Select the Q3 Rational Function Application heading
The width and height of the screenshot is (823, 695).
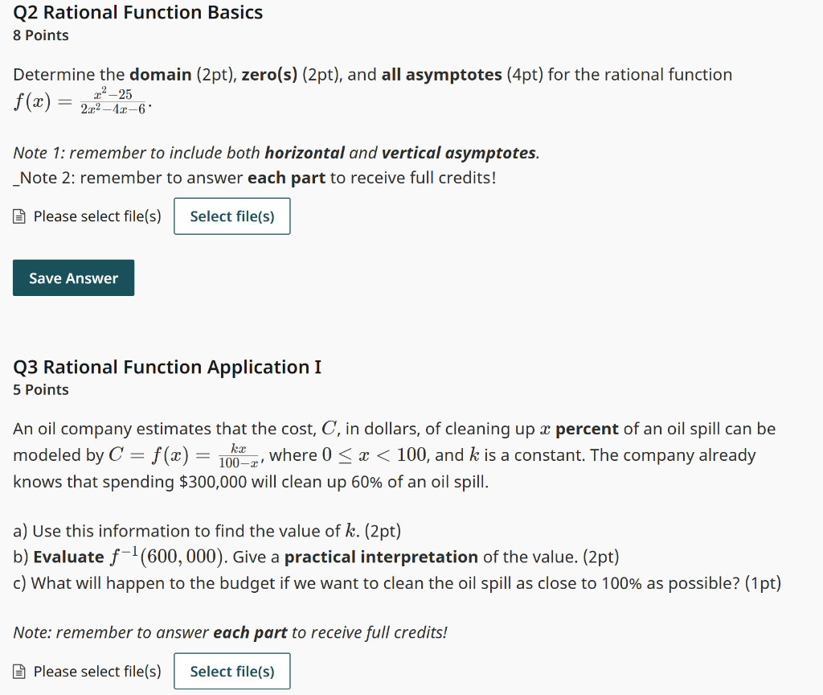click(x=166, y=366)
